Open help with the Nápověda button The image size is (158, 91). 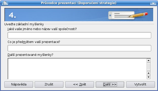(x=19, y=84)
